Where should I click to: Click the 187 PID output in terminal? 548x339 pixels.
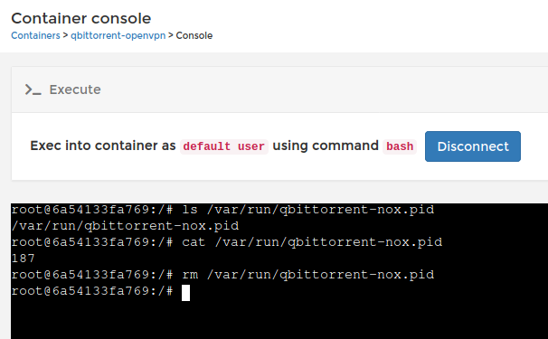[24, 259]
